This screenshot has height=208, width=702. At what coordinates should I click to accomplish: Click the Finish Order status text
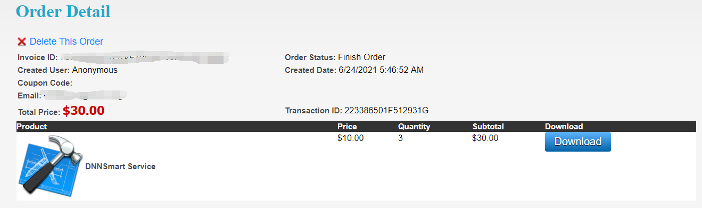[361, 57]
